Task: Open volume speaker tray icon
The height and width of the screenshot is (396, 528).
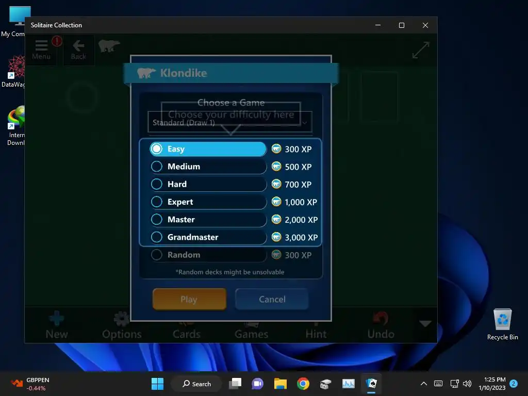Action: [467, 384]
